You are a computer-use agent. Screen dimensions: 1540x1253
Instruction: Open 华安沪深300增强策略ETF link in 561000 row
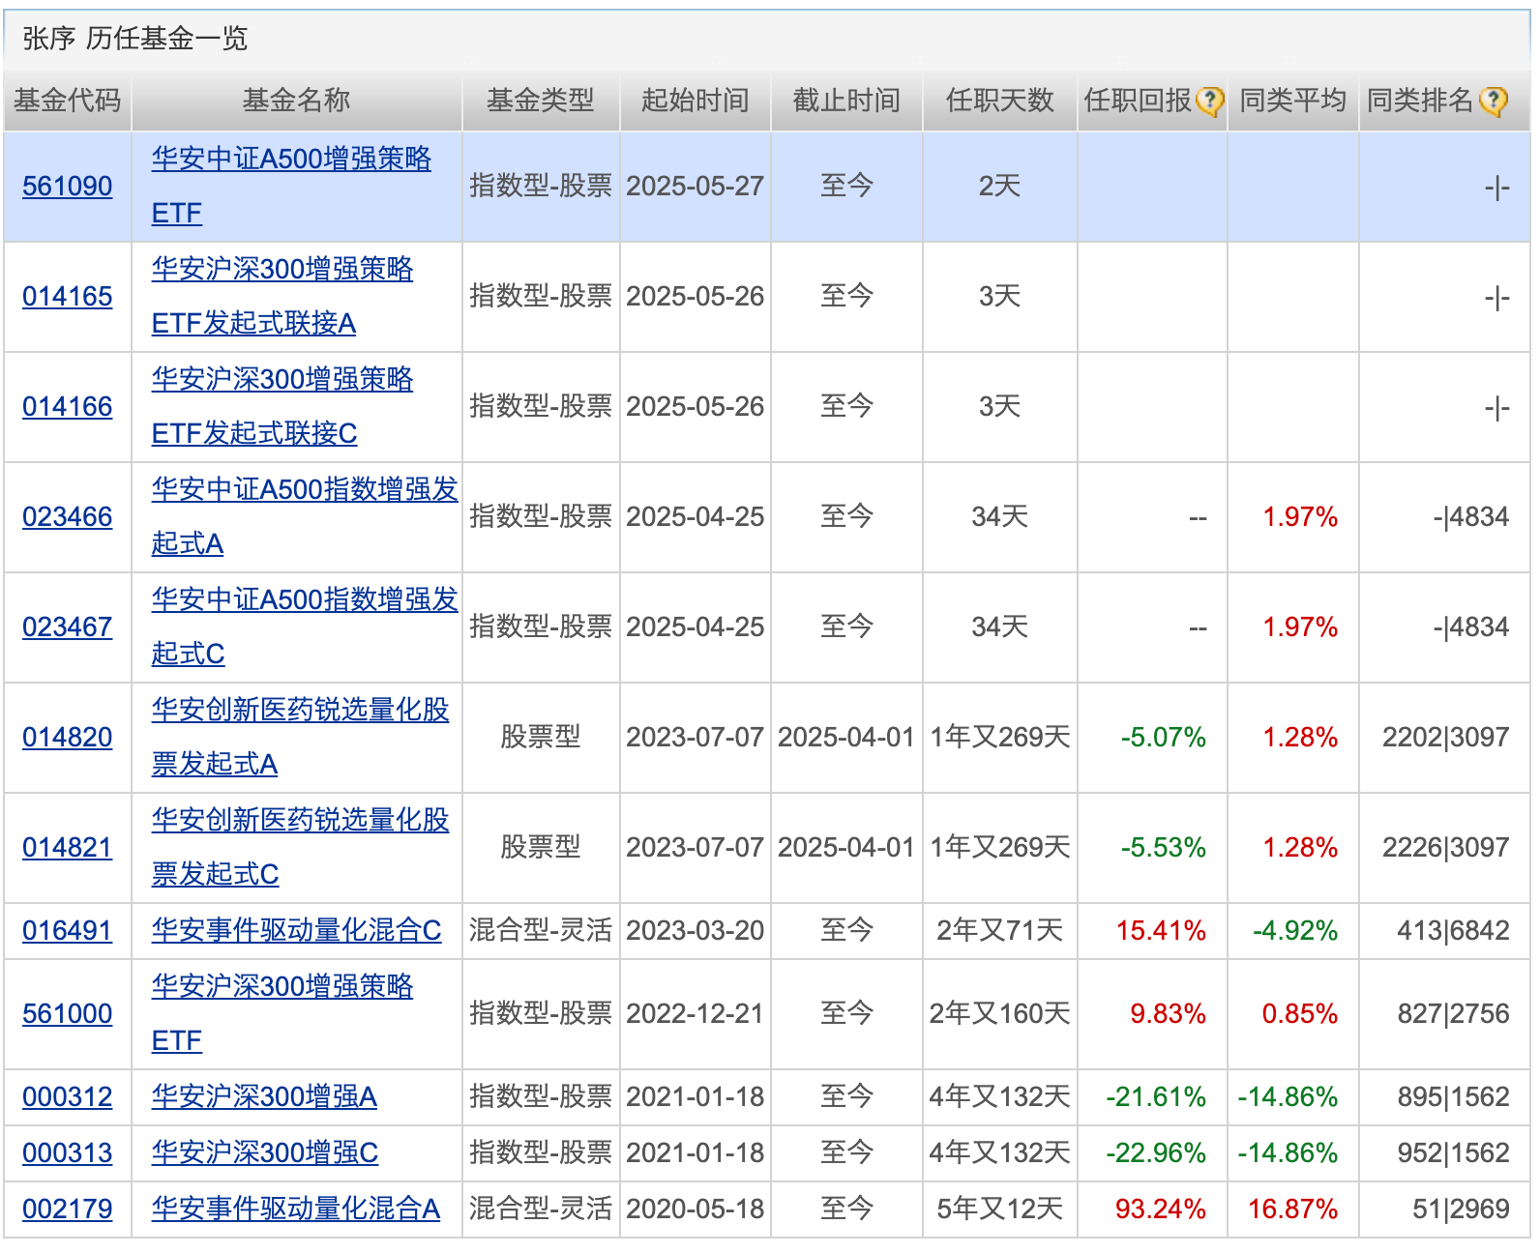click(x=282, y=1014)
